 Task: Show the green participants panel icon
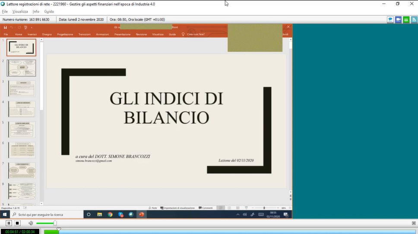click(x=406, y=20)
